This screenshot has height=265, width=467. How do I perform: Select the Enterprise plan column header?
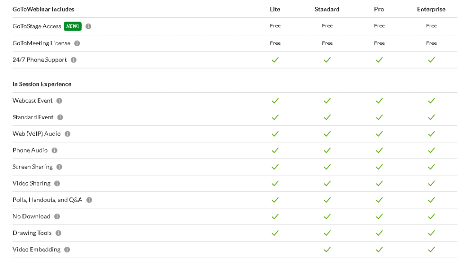click(x=431, y=9)
